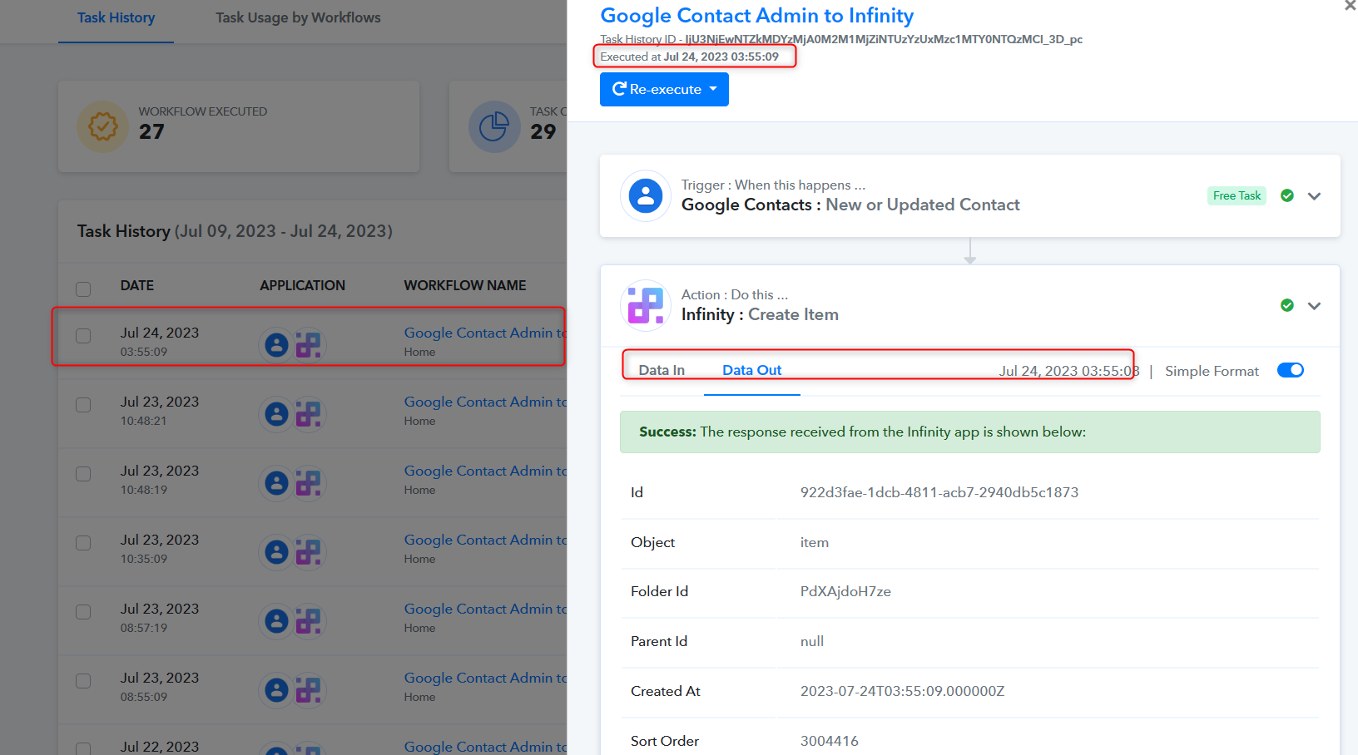
Task: Check the Jul 24, 2023 03:55:09 row
Action: [x=83, y=335]
